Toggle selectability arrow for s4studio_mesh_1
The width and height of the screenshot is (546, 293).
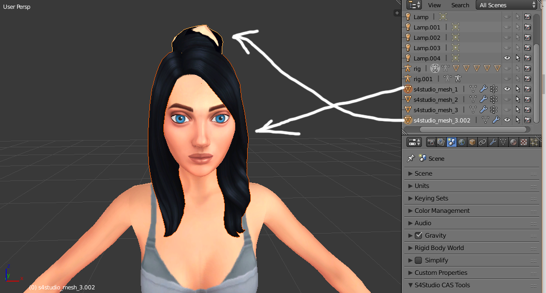click(518, 89)
